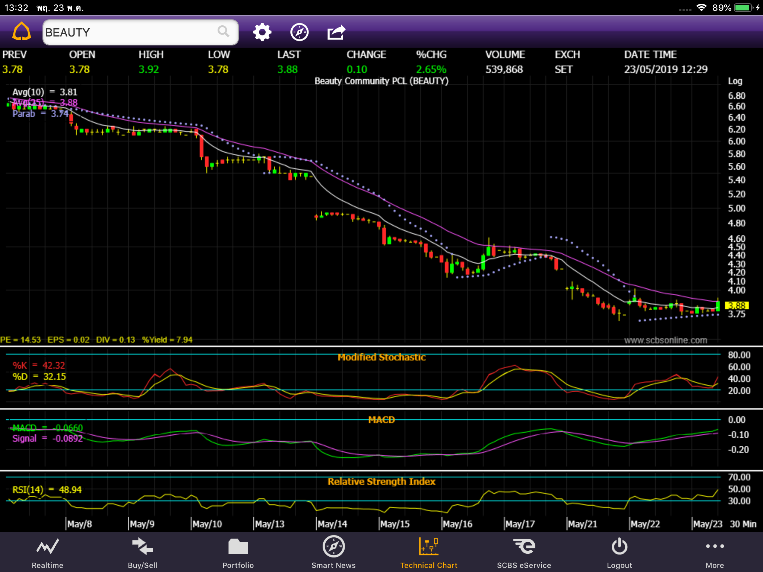This screenshot has width=763, height=572.
Task: Toggle the Log scale label
Action: (735, 81)
